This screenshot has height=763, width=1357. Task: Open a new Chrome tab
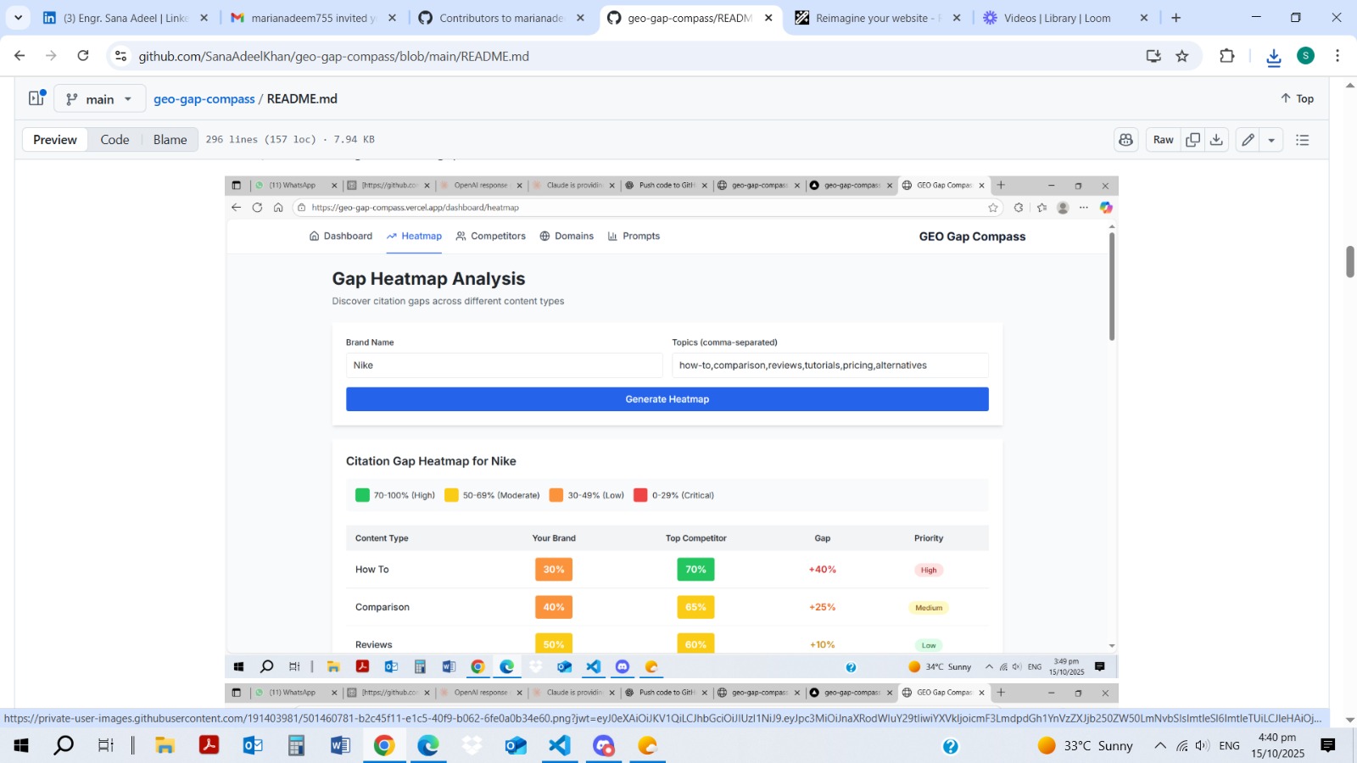pyautogui.click(x=1176, y=18)
